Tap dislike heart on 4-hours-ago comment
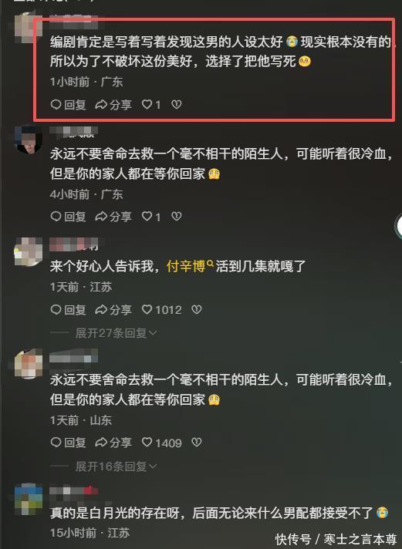The width and height of the screenshot is (402, 549). [176, 217]
